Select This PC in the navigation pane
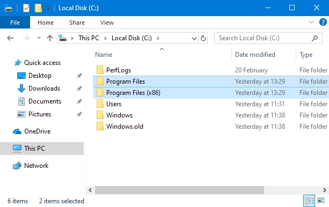This screenshot has width=329, height=207. (42, 149)
